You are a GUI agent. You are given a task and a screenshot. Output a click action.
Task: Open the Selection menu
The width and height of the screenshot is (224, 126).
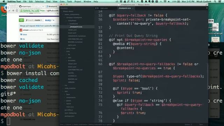pos(40,1)
